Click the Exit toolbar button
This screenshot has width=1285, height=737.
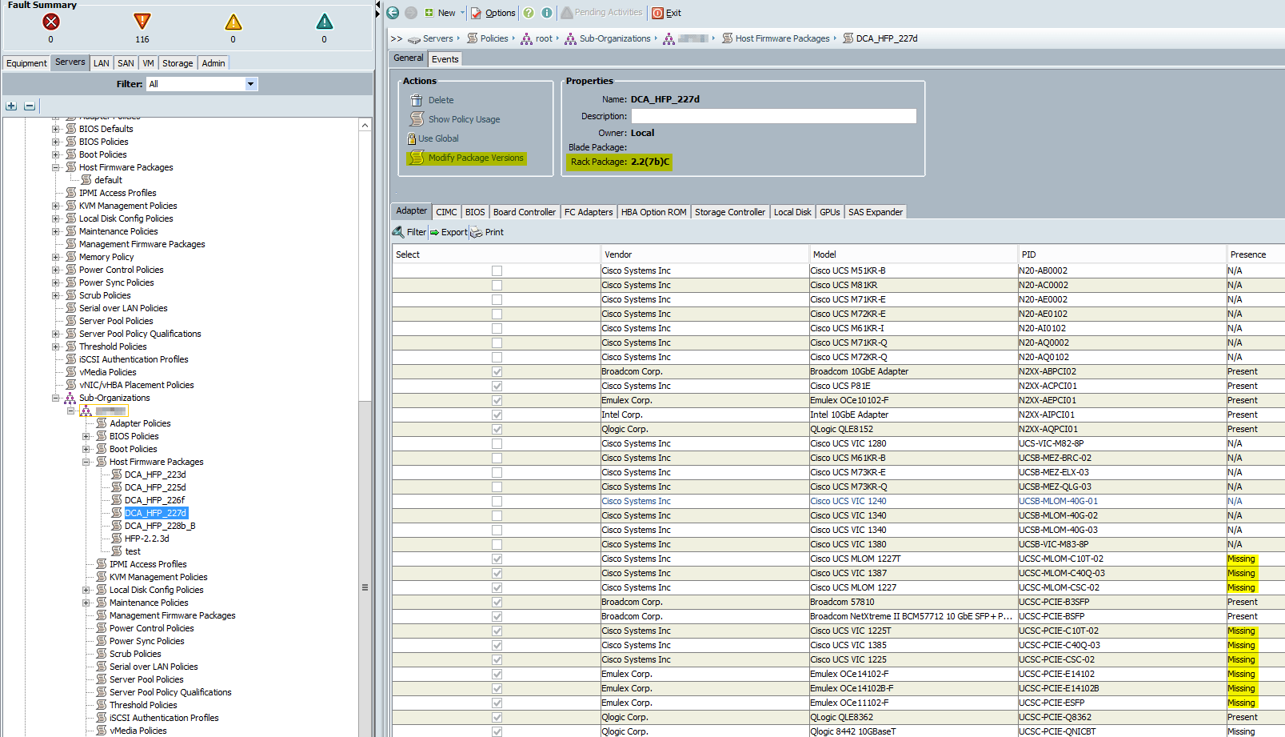667,13
